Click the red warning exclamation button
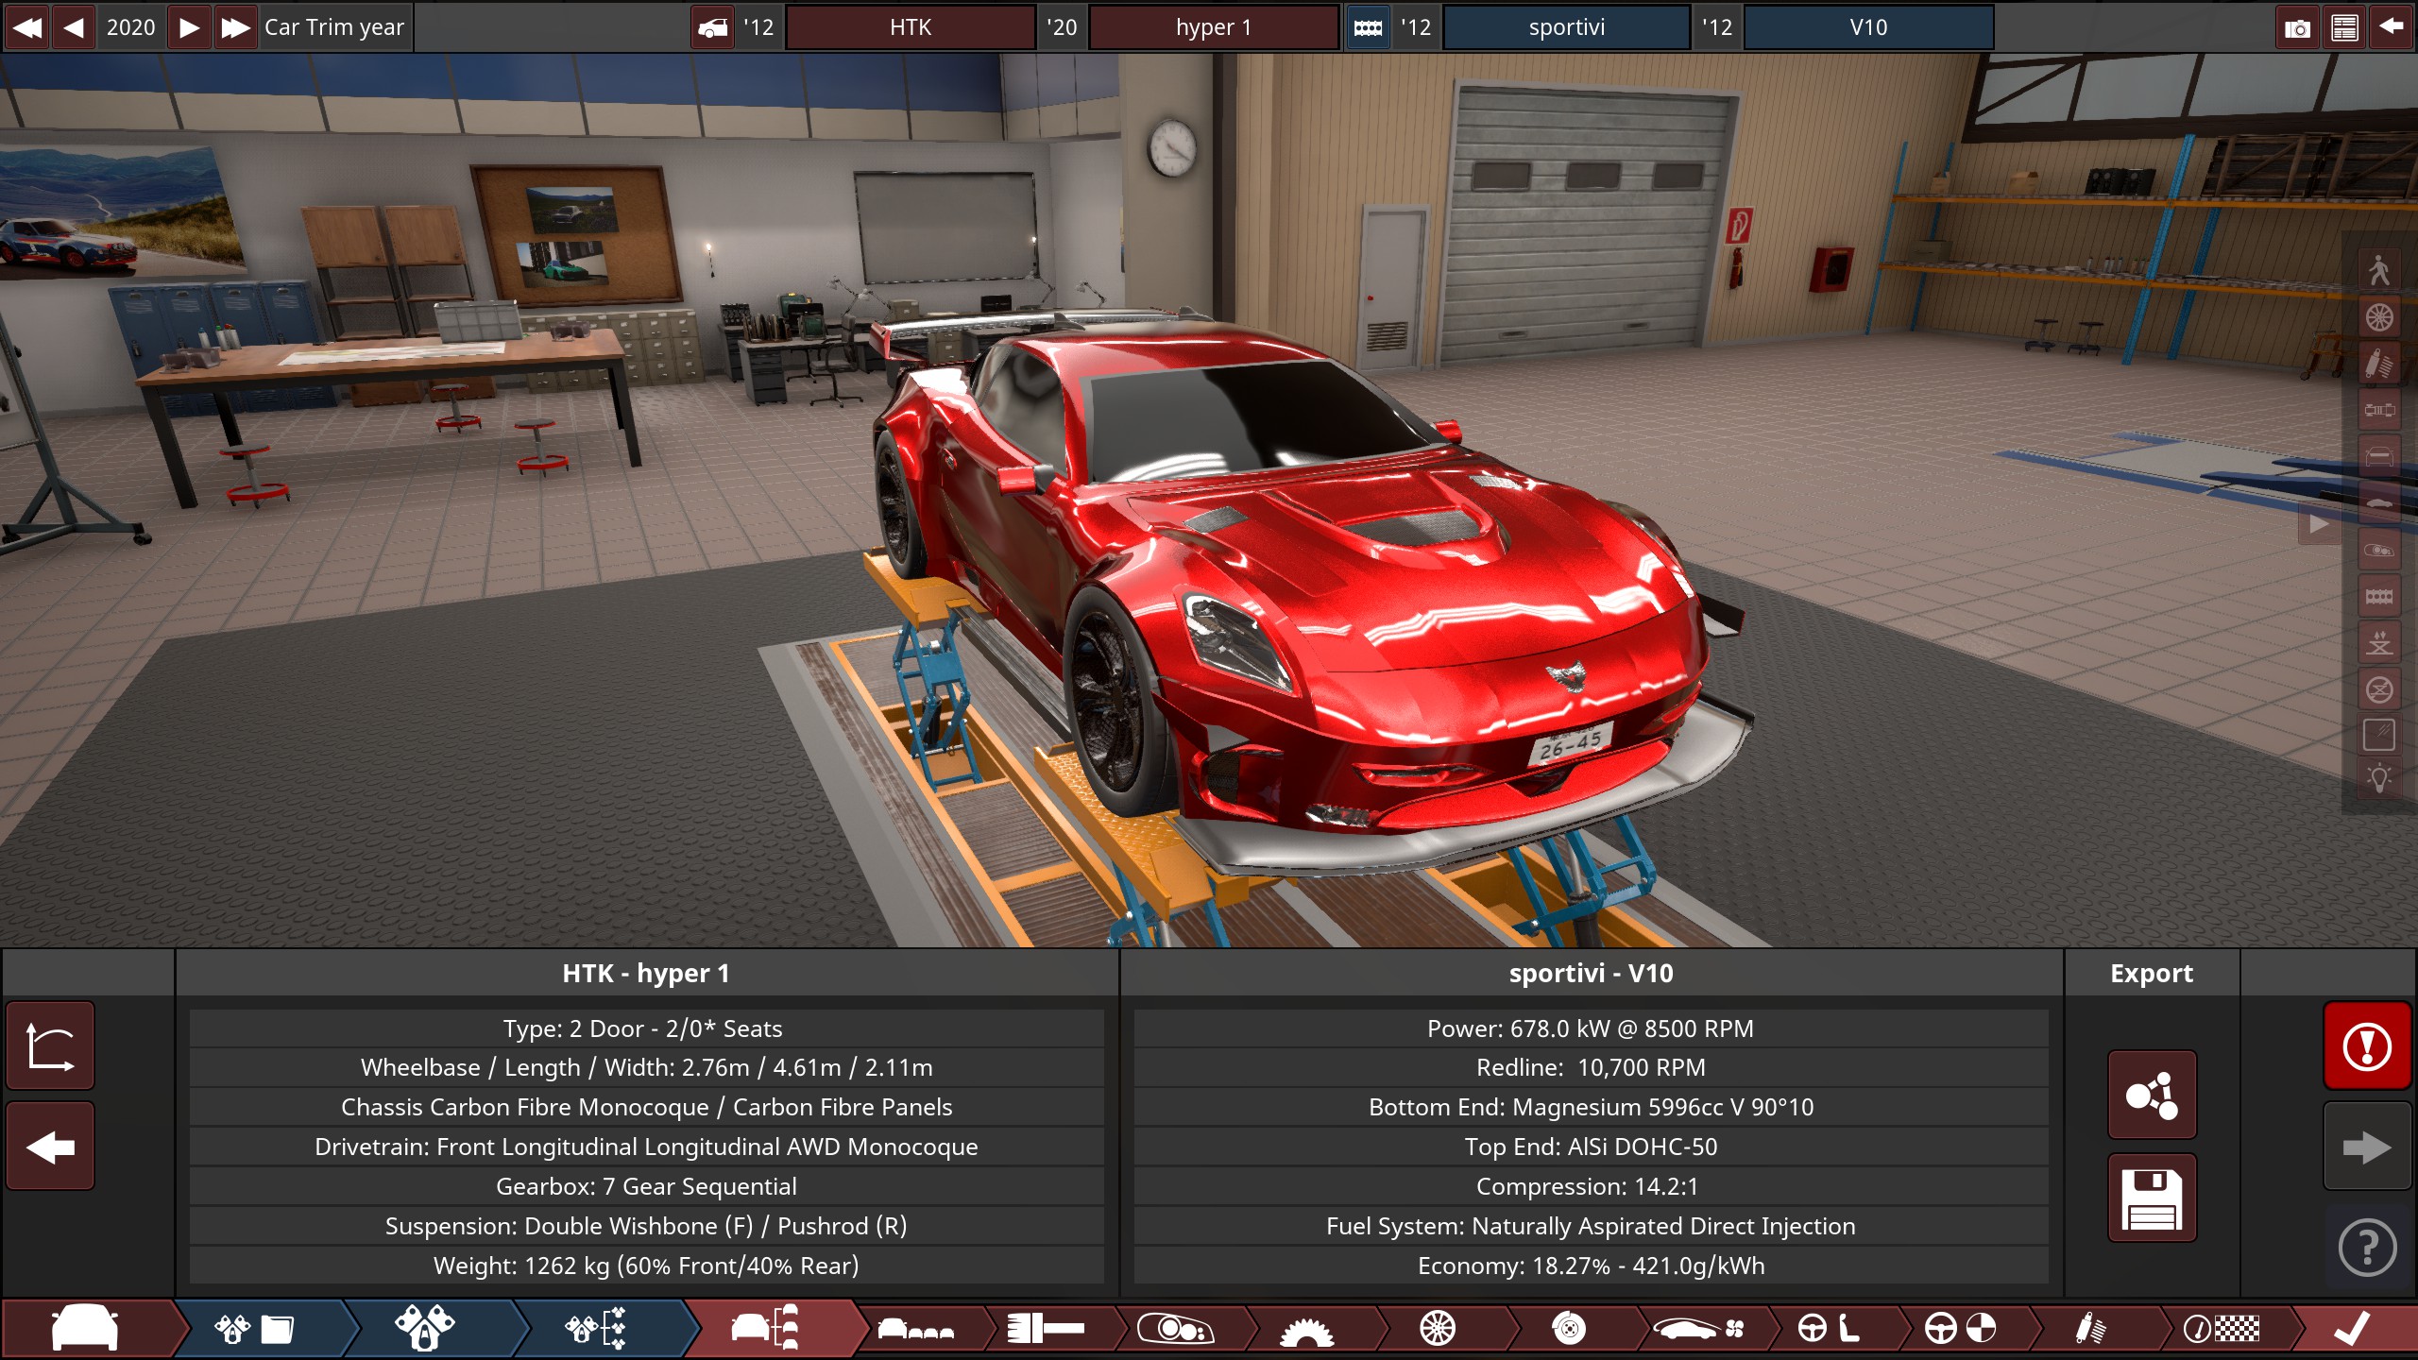The width and height of the screenshot is (2418, 1360). tap(2367, 1045)
